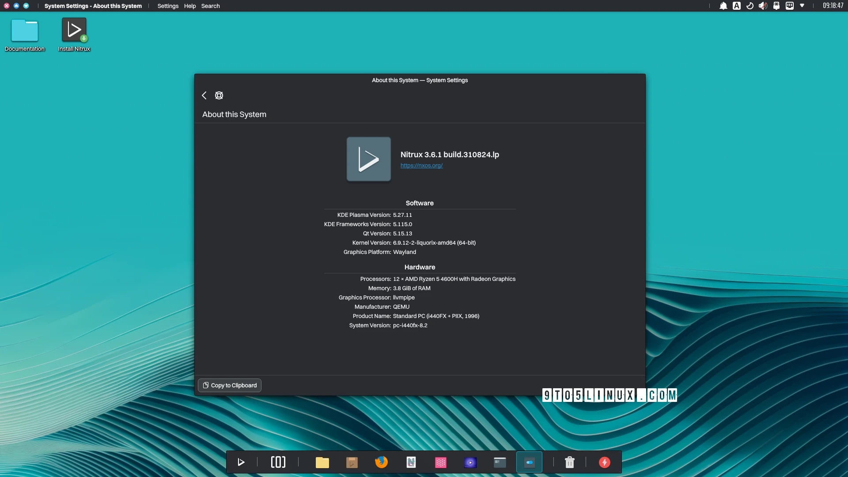The width and height of the screenshot is (848, 477).
Task: Click the Help menu in menu bar
Action: tap(190, 6)
